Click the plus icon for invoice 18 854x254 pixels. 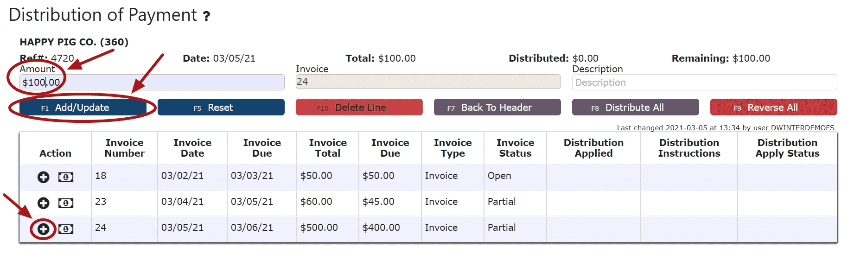point(44,177)
